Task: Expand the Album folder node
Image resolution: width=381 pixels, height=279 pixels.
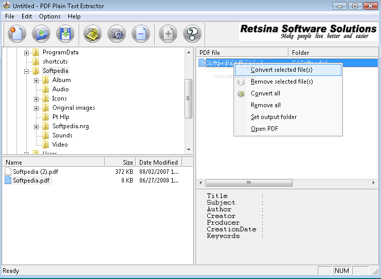Action: [37, 80]
